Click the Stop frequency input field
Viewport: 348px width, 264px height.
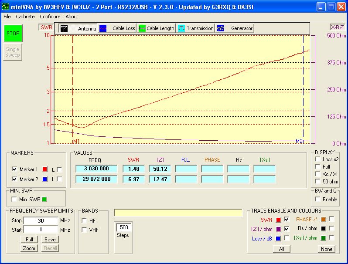click(41, 220)
